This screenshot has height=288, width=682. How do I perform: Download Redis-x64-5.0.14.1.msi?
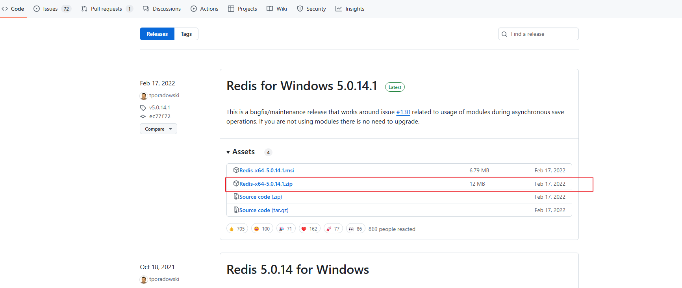pyautogui.click(x=267, y=170)
